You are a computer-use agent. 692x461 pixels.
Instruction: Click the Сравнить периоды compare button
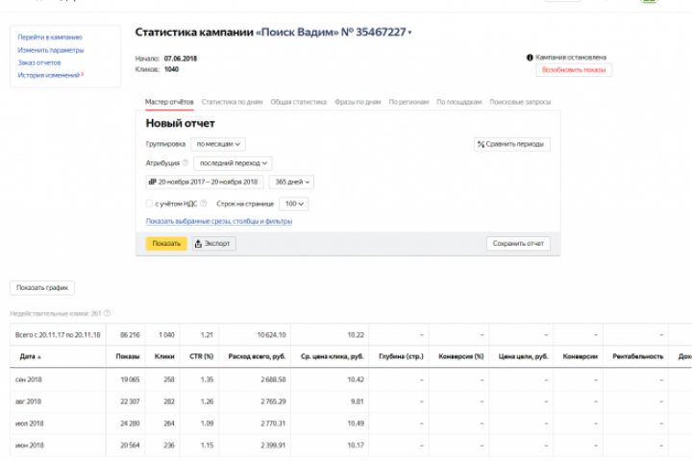click(511, 144)
